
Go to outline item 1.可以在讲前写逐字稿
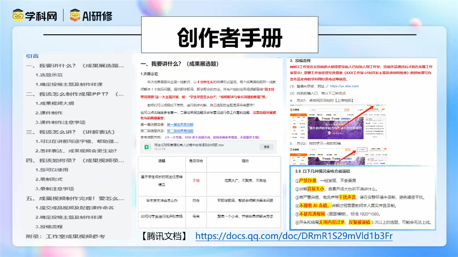[77, 141]
